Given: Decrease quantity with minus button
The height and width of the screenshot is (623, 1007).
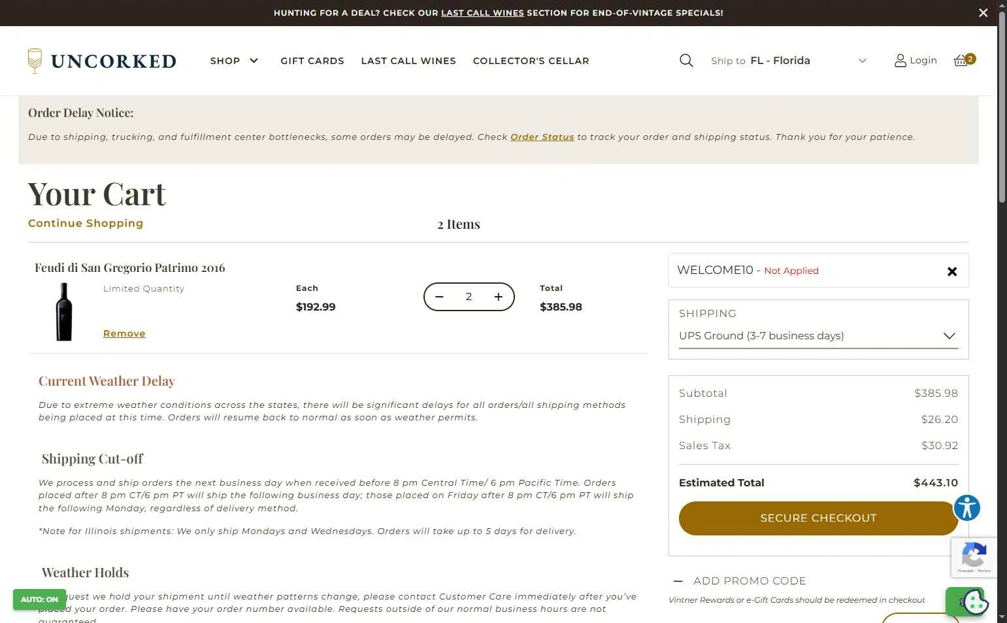Looking at the screenshot, I should coord(440,297).
